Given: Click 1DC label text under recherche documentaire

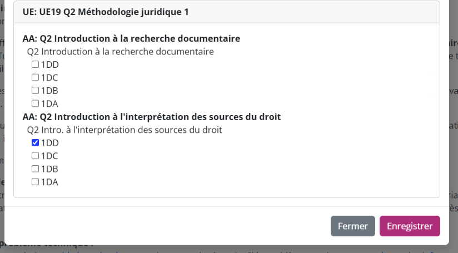Looking at the screenshot, I should [49, 78].
